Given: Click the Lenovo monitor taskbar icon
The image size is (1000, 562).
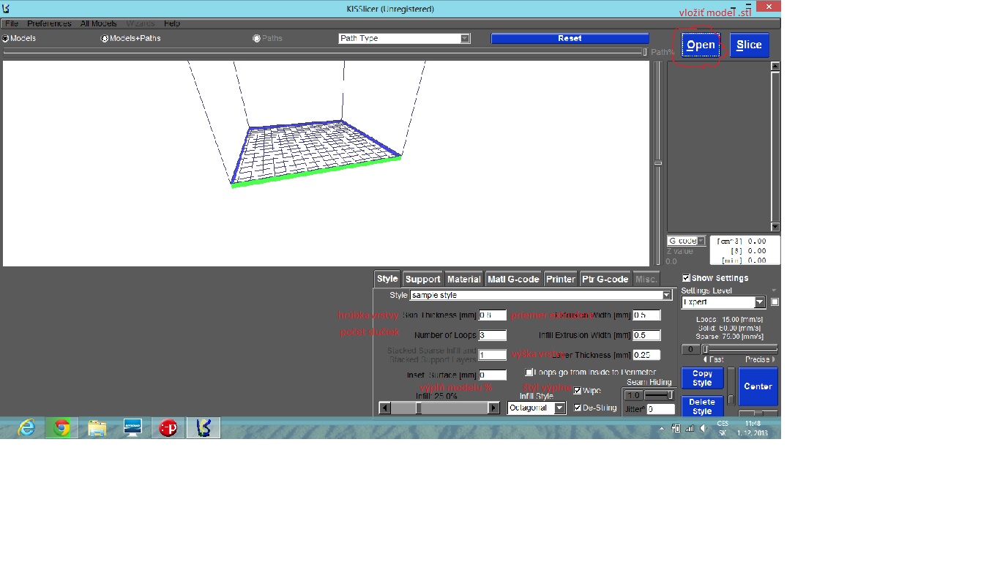Looking at the screenshot, I should tap(133, 428).
